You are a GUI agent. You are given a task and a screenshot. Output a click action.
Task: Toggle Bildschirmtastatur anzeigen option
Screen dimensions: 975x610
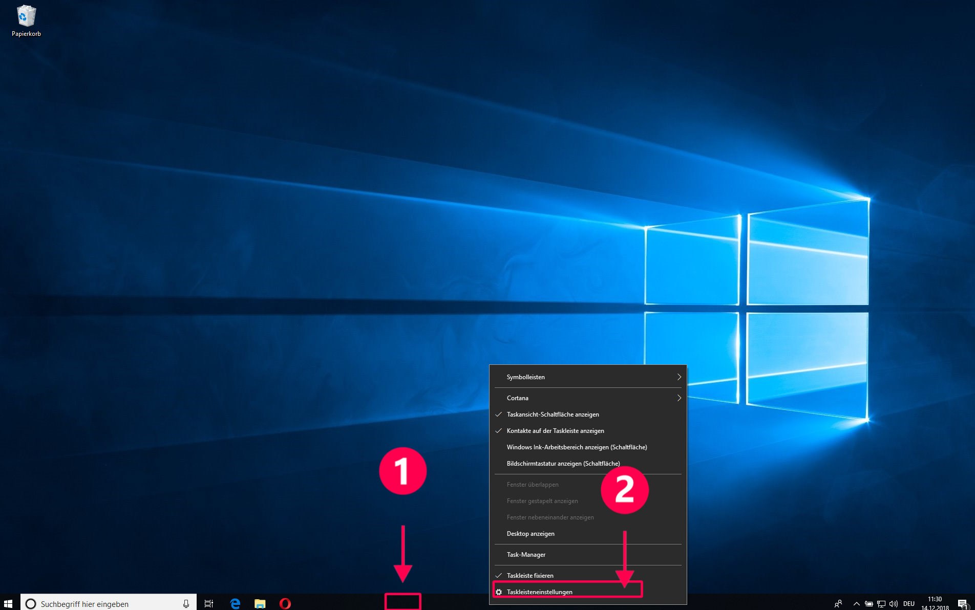pyautogui.click(x=588, y=464)
